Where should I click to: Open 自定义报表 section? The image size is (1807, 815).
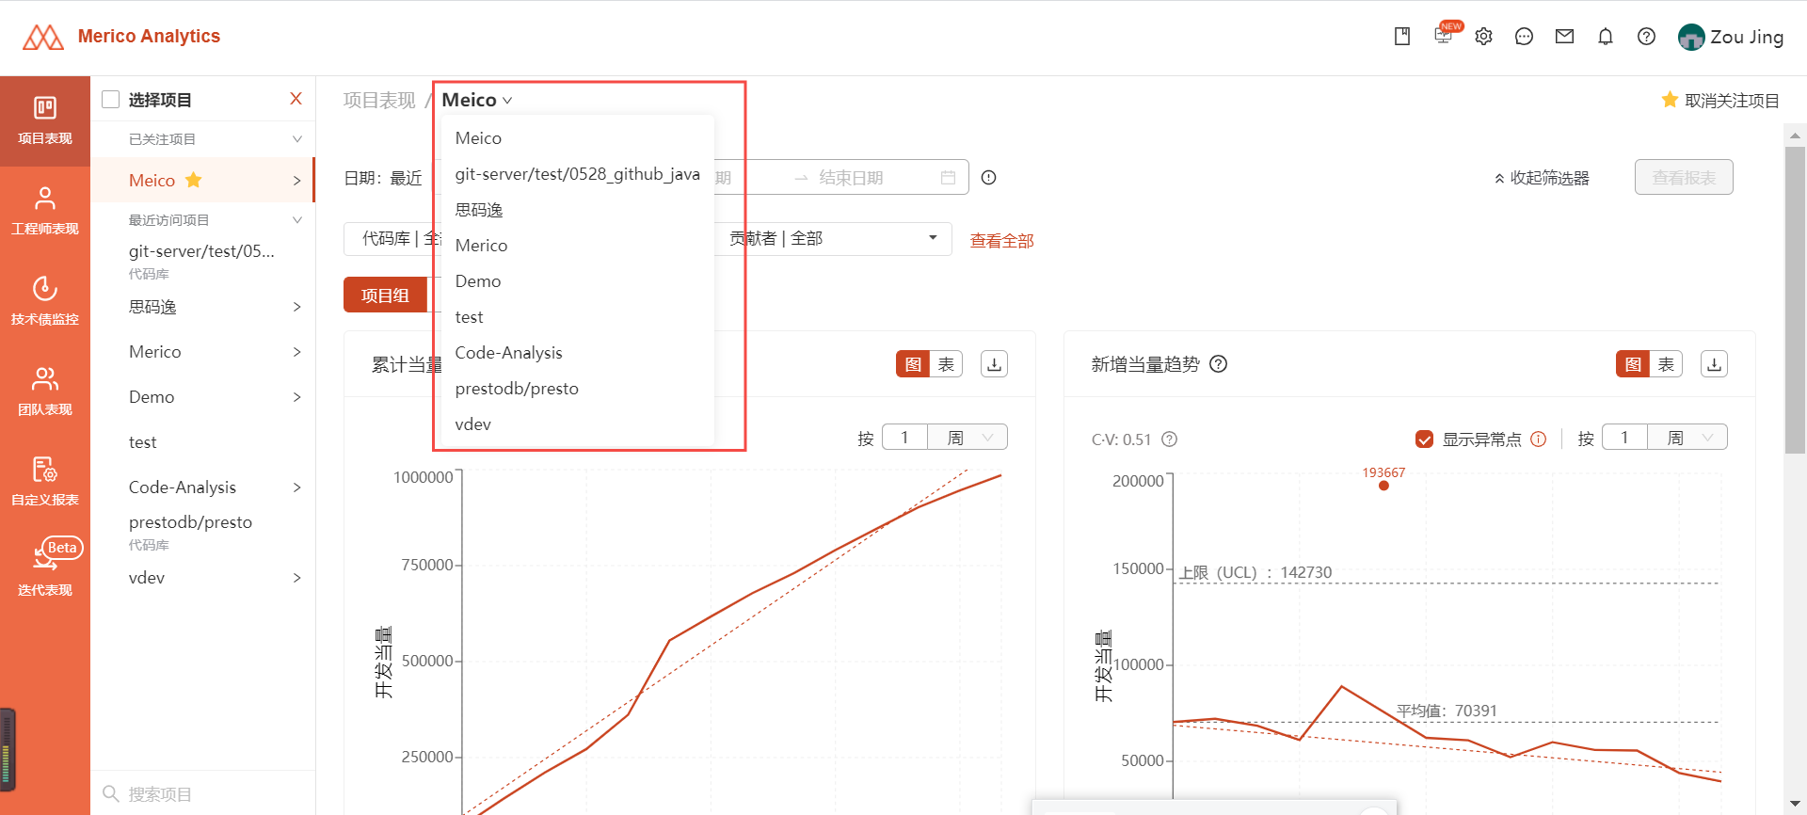pyautogui.click(x=44, y=483)
